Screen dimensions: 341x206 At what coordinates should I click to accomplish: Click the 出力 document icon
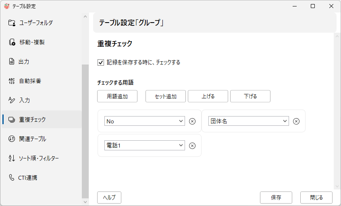(12, 61)
